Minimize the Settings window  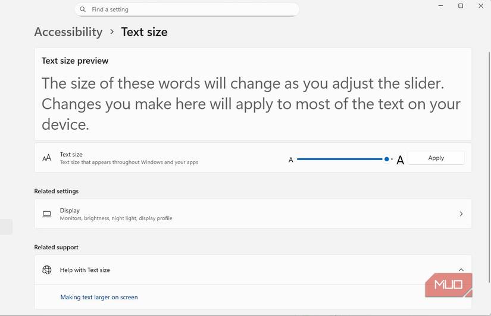pyautogui.click(x=440, y=5)
